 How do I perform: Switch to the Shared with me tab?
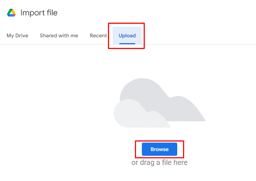point(59,35)
